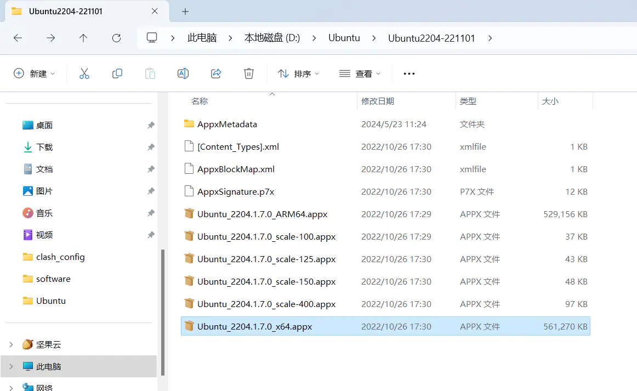Open 视频 in the quick access sidebar
The width and height of the screenshot is (637, 391).
pos(44,235)
